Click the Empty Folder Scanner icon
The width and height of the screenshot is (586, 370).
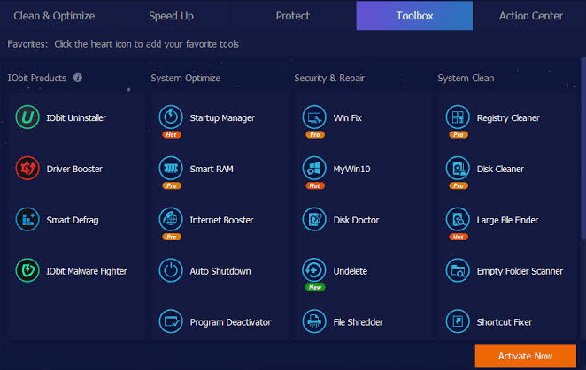(x=458, y=270)
